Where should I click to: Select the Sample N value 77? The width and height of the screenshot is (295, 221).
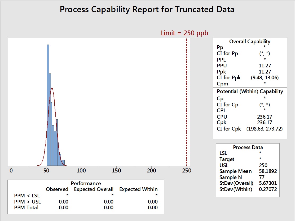tap(262, 177)
